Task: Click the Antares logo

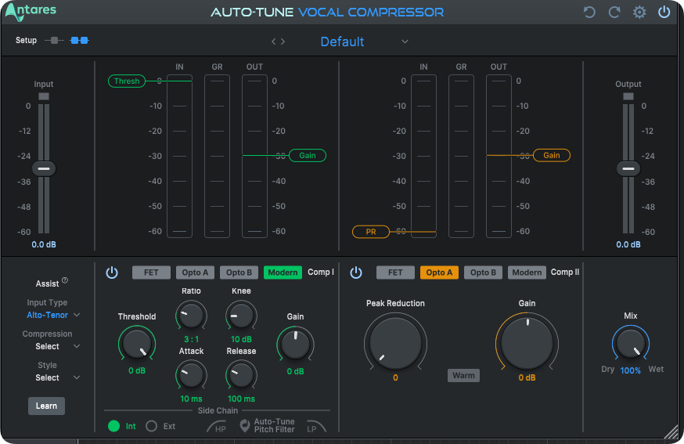Action: (31, 11)
